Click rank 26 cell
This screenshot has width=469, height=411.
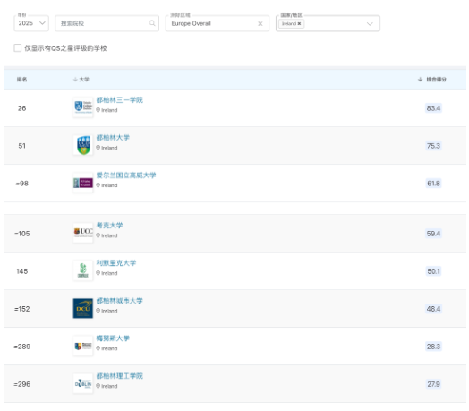point(21,108)
